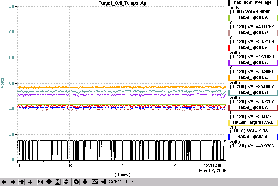Click the 'VAL=50.9961' range line
Viewport: 278px width, 186px height.
click(x=252, y=72)
